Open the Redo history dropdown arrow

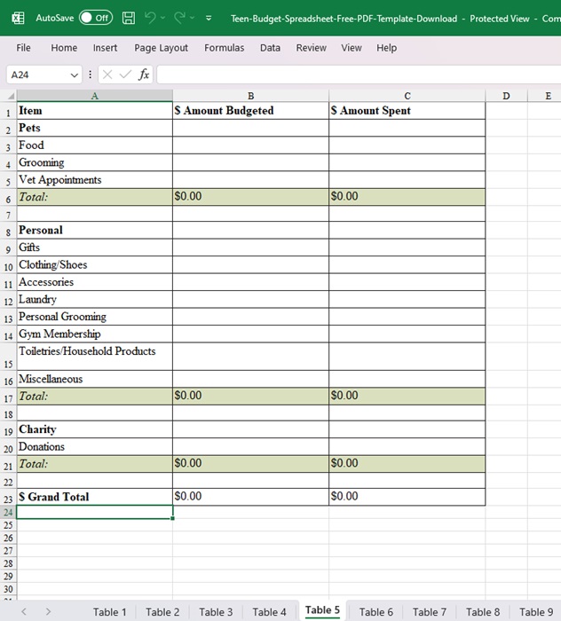(192, 18)
